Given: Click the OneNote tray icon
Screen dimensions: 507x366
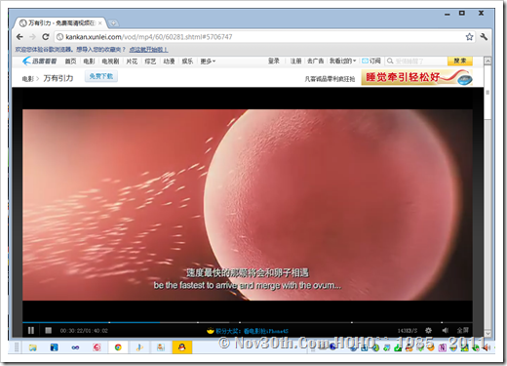Looking at the screenshot, I should pos(443,348).
